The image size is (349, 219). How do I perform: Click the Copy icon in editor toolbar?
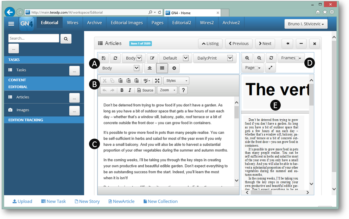tap(112, 81)
